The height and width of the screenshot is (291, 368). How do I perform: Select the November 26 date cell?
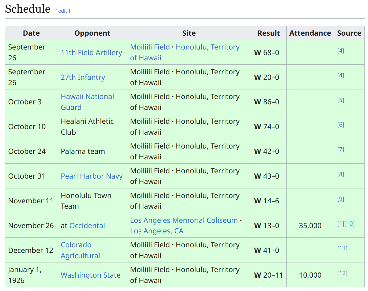point(31,226)
